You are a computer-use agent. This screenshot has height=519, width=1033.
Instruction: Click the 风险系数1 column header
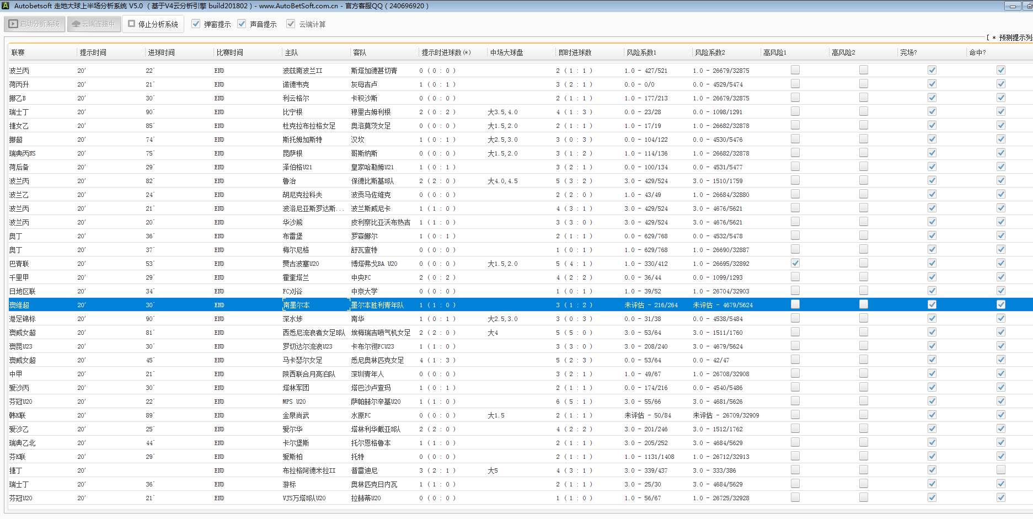(x=641, y=53)
